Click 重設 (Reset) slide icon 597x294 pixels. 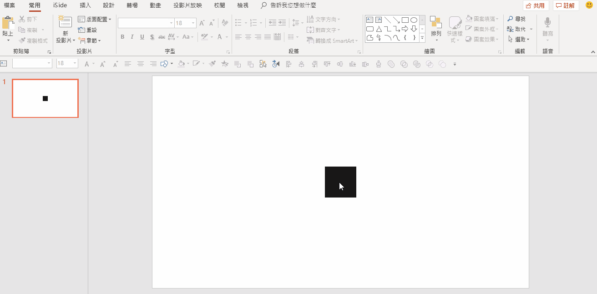pos(81,30)
